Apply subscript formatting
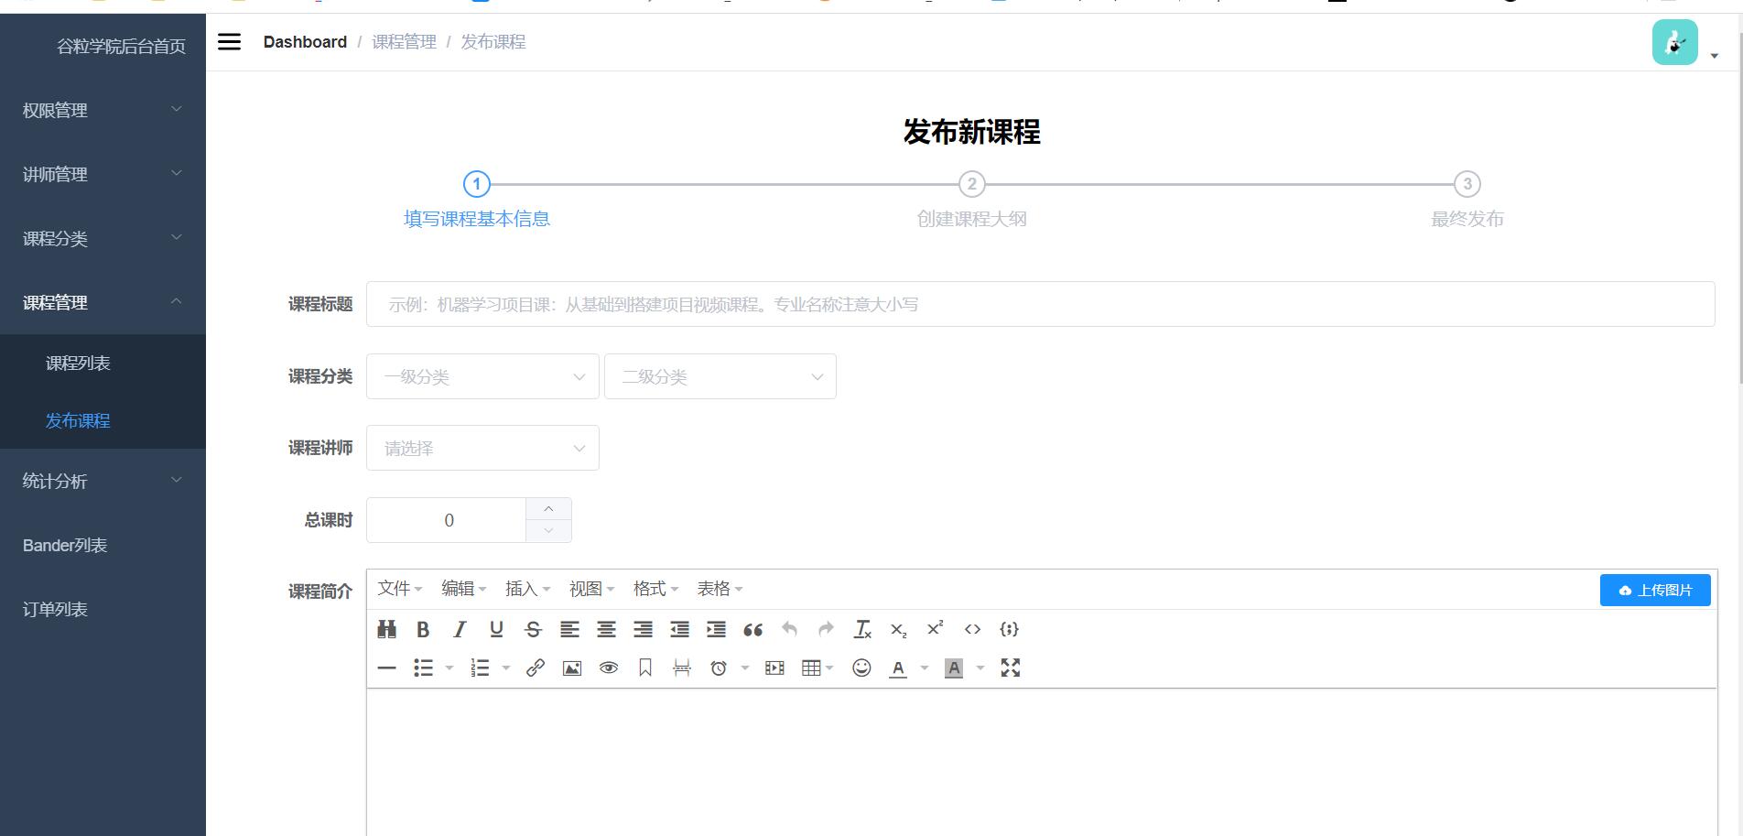The width and height of the screenshot is (1743, 836). click(899, 629)
